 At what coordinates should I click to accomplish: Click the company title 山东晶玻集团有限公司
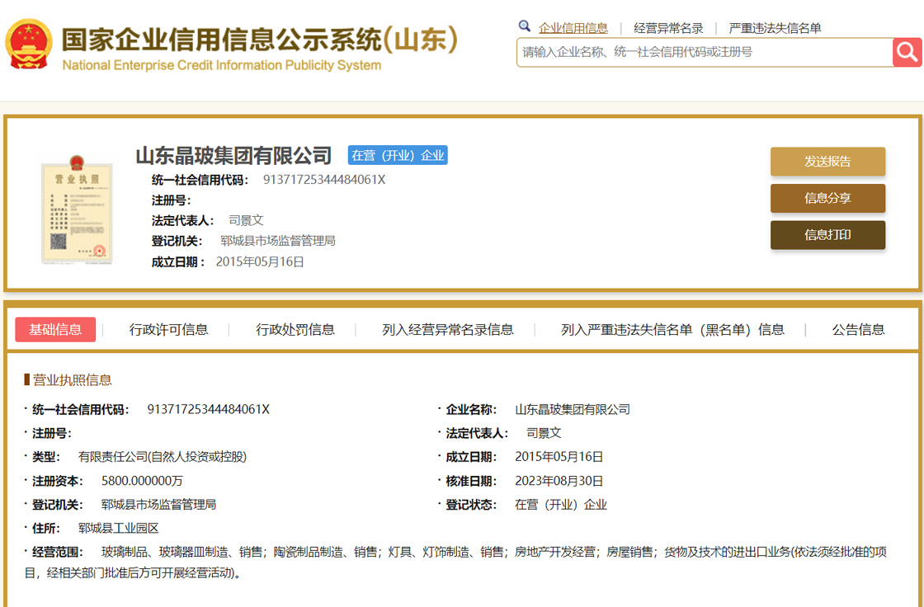pos(233,155)
